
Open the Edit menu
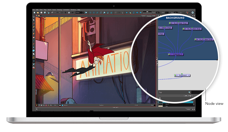tap(37, 10)
